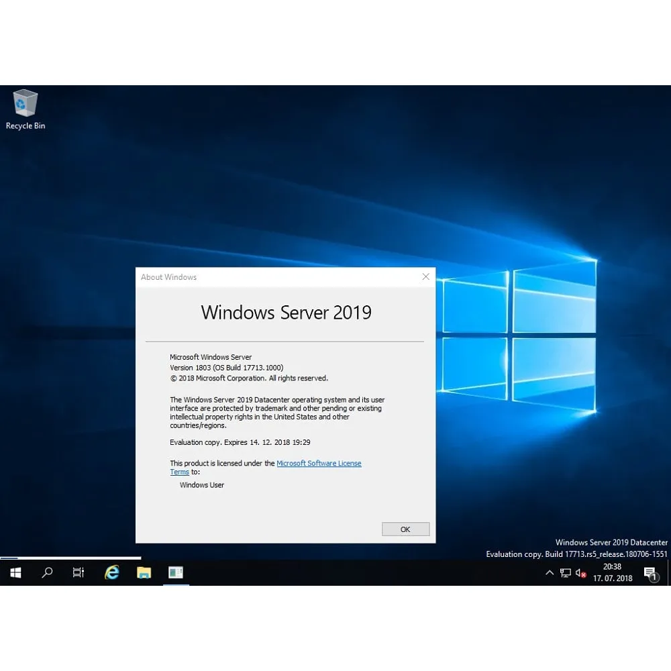Click the 'Evaluation copy. Expires 14. 12. 2018' line
The image size is (671, 671).
[x=240, y=442]
